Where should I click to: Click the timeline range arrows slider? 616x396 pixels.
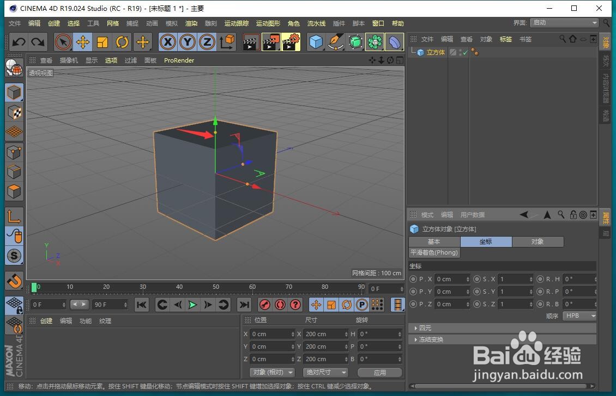coord(79,304)
